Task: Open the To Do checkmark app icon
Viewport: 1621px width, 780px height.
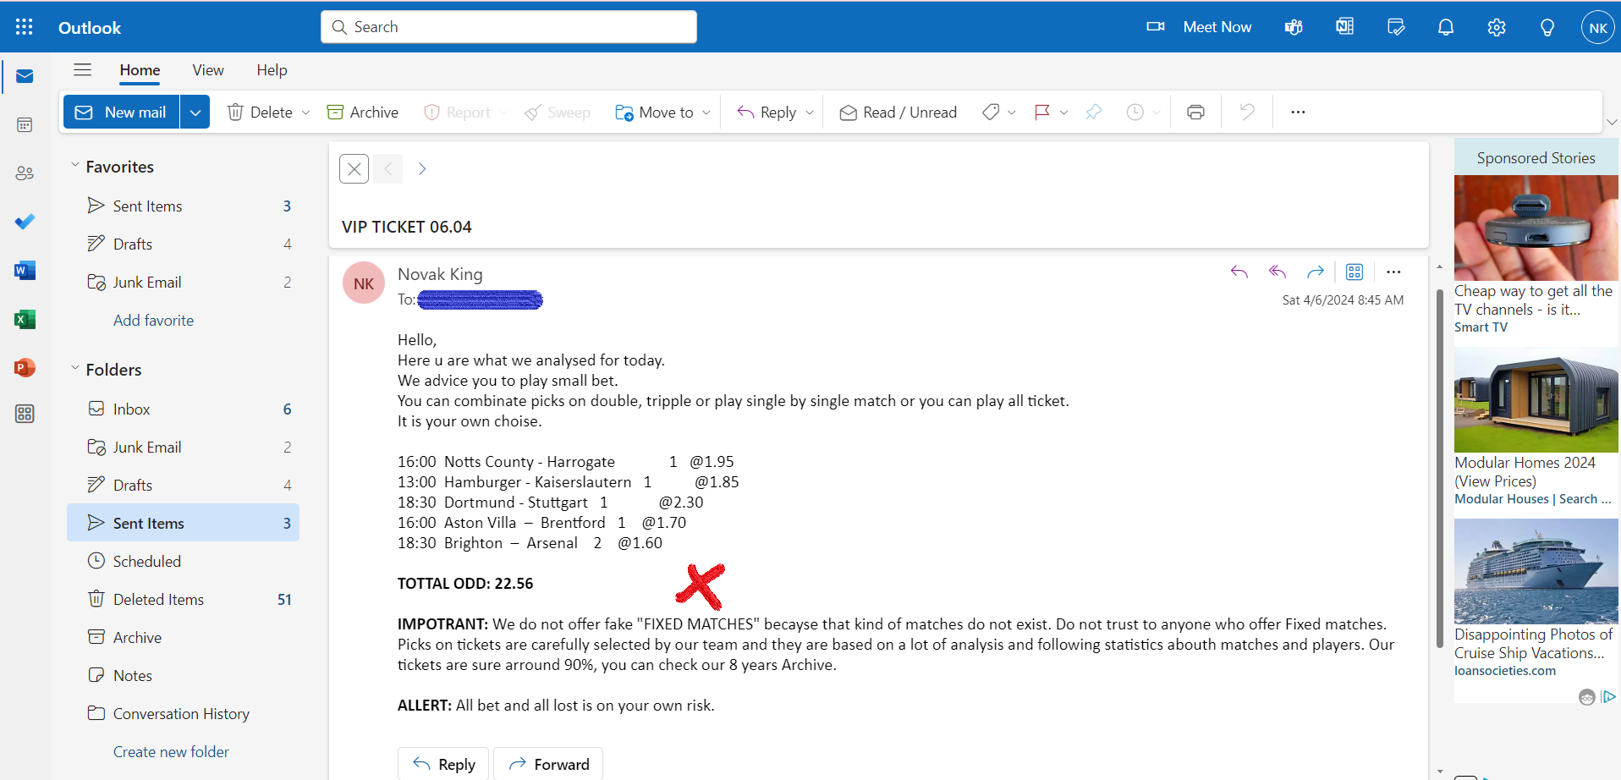Action: pyautogui.click(x=25, y=222)
